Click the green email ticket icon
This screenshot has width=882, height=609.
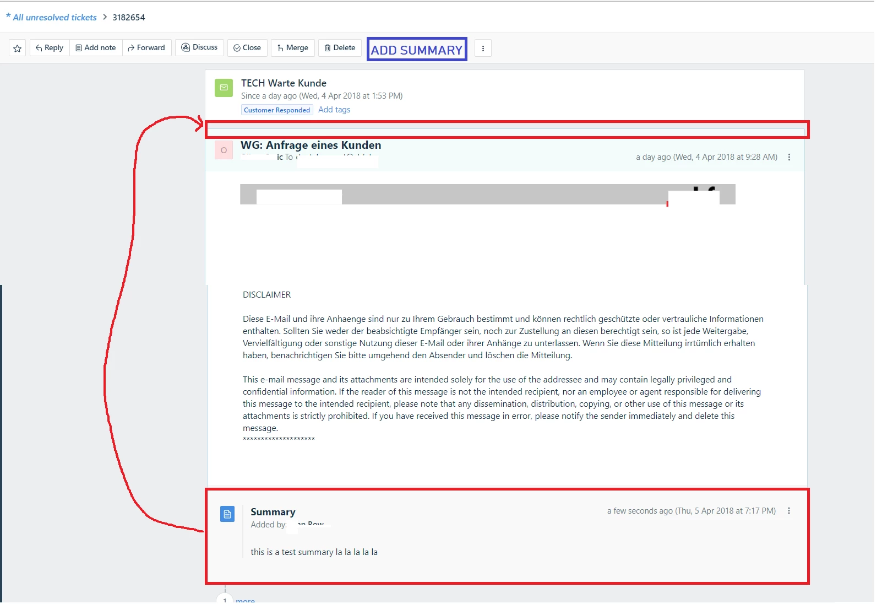(224, 88)
